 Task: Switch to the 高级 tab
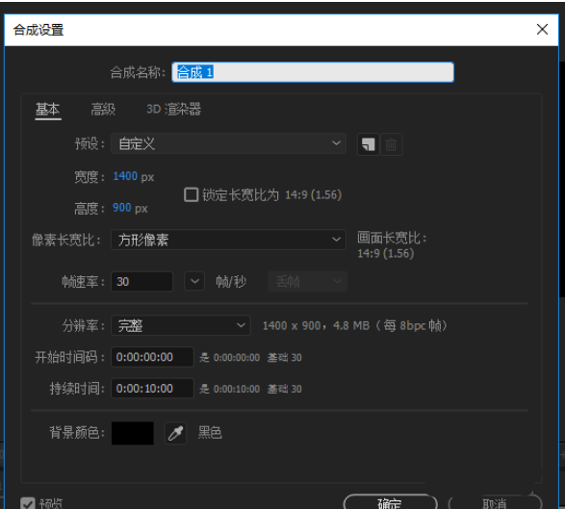click(x=103, y=109)
